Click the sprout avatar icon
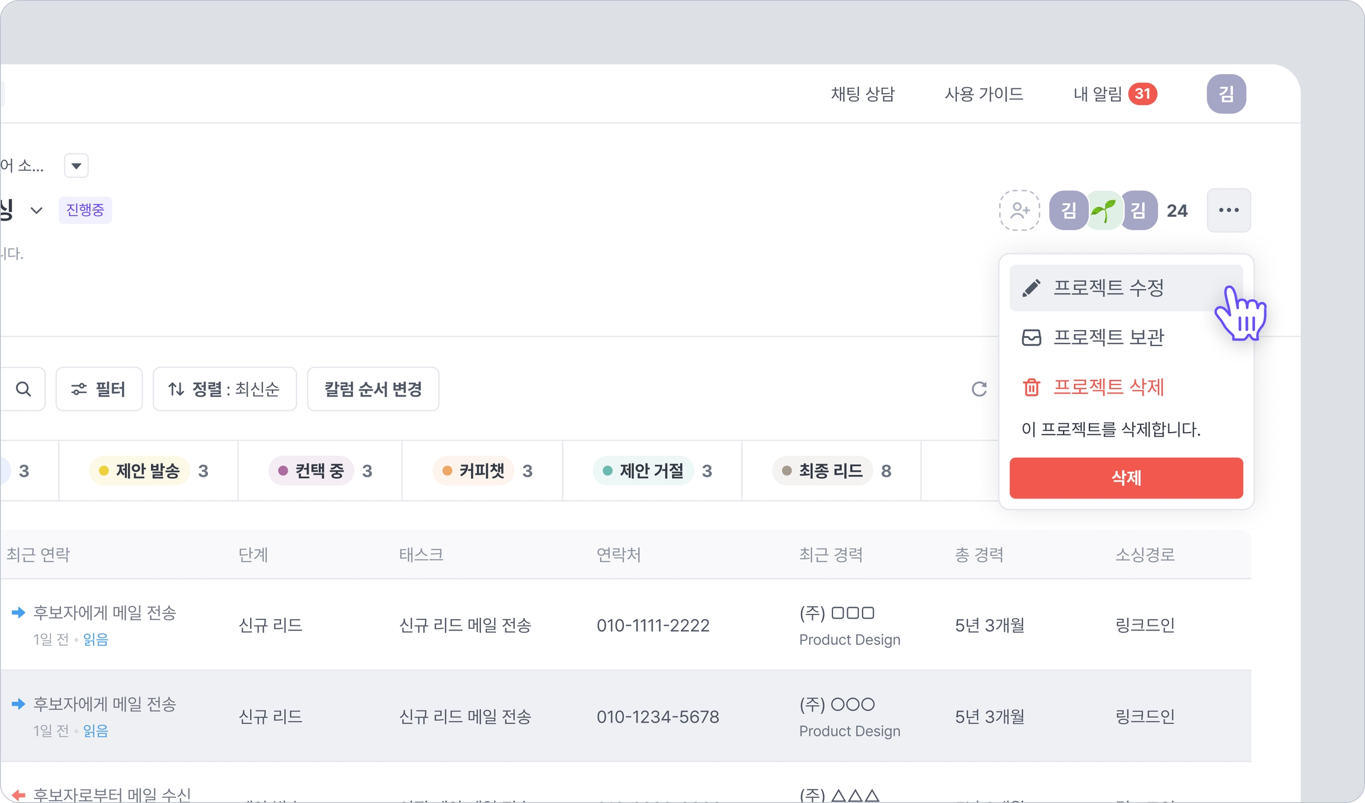Image resolution: width=1365 pixels, height=803 pixels. 1103,210
